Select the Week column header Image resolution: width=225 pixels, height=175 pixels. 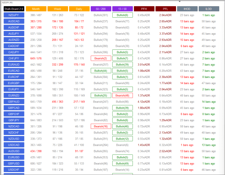click(x=58, y=9)
